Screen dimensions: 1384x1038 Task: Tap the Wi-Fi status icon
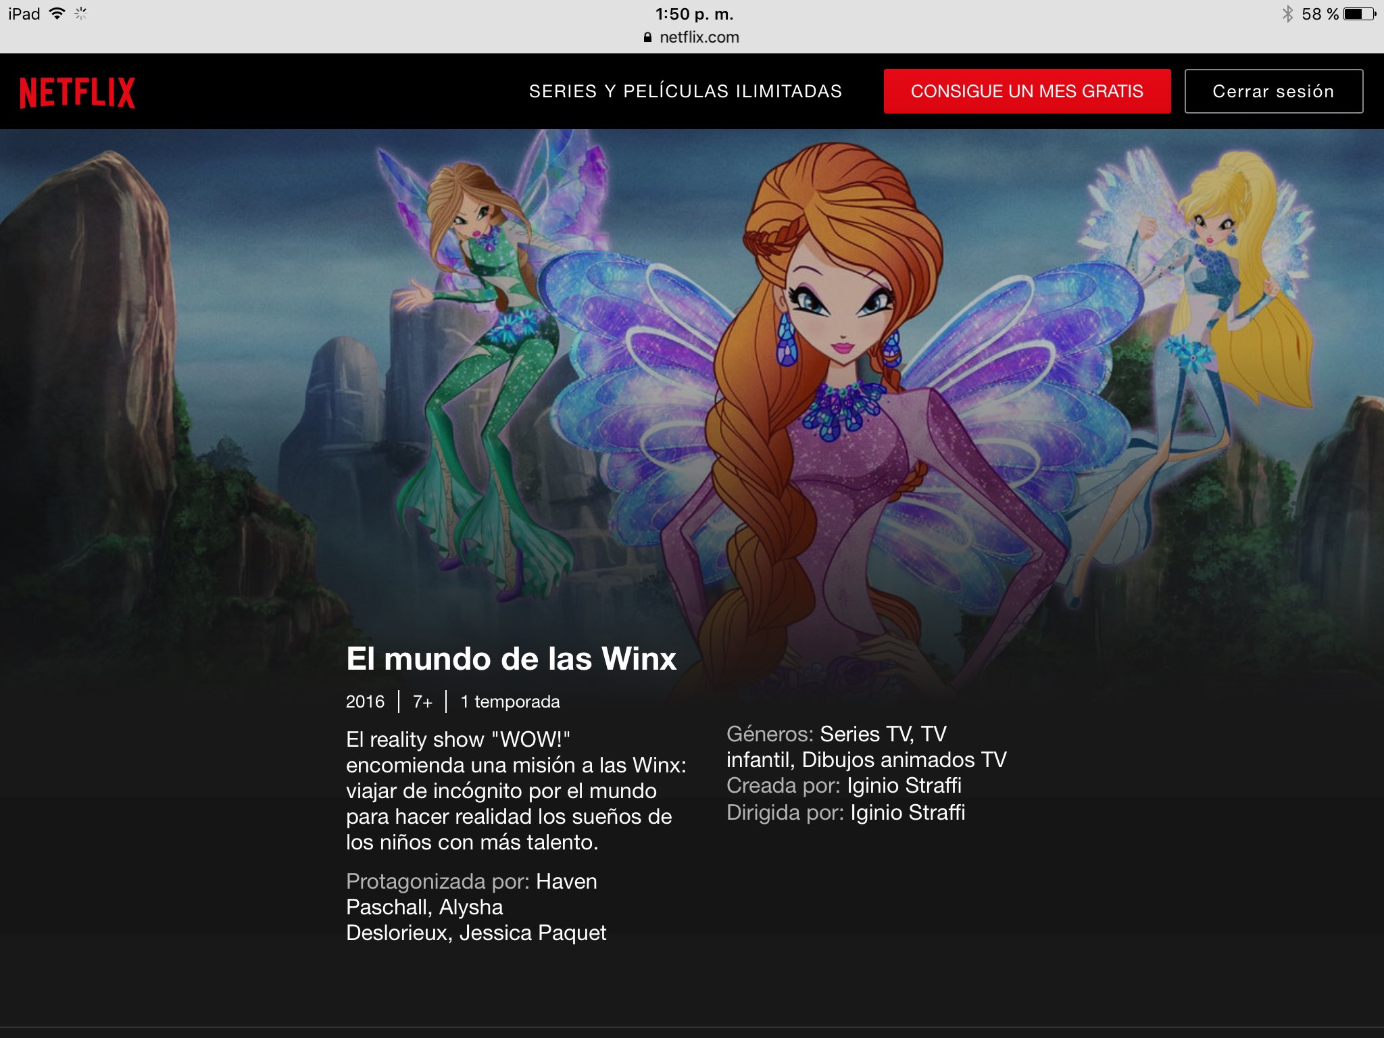pos(57,14)
